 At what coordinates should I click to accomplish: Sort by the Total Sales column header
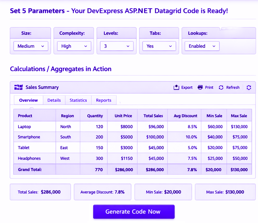click(x=153, y=116)
